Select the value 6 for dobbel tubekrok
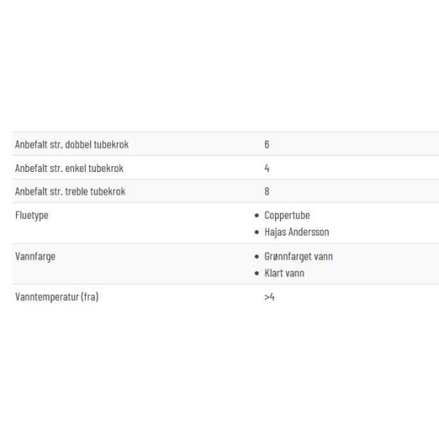Viewport: 439px width, 439px height. [x=267, y=144]
